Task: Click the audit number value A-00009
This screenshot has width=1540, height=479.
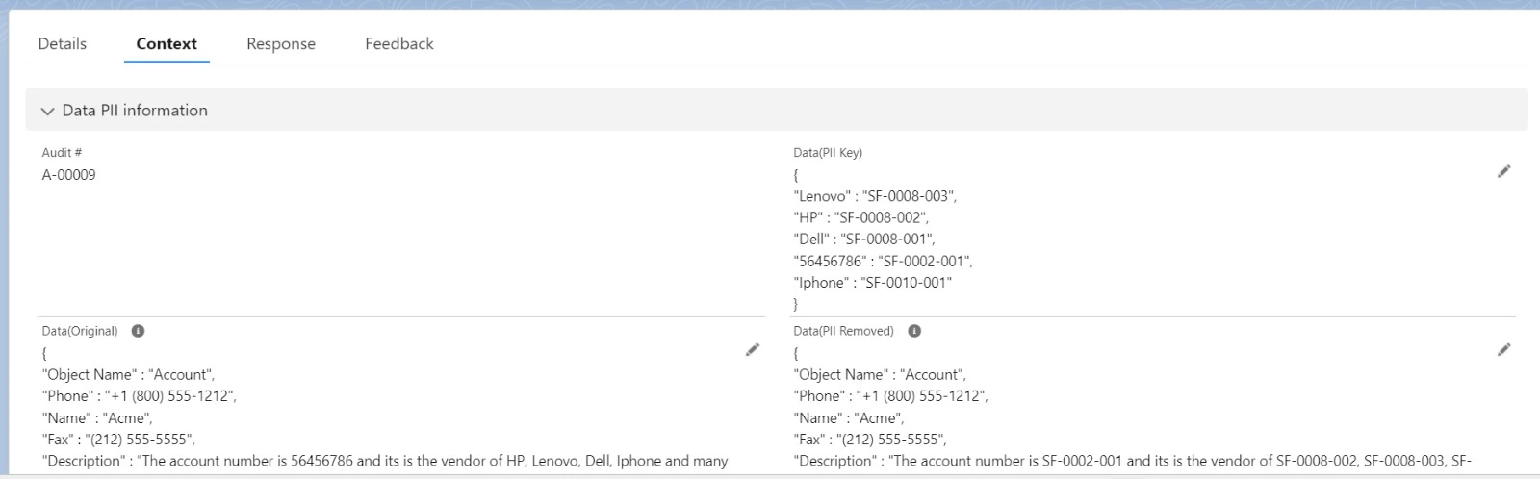Action: coord(68,175)
